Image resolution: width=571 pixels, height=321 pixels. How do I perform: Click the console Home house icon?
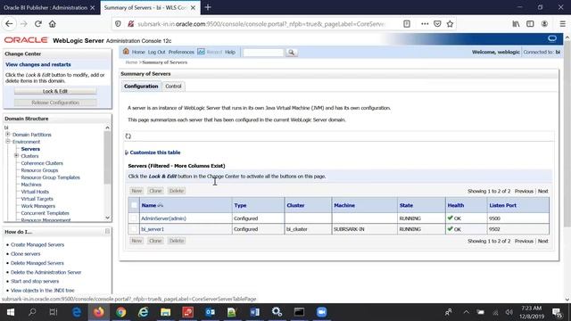[126, 52]
